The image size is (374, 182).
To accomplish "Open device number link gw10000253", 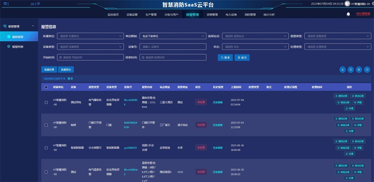I will 131,148.
